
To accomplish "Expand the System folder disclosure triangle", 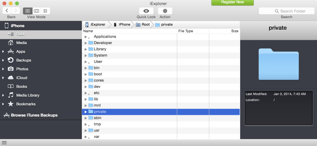I will coord(86,56).
